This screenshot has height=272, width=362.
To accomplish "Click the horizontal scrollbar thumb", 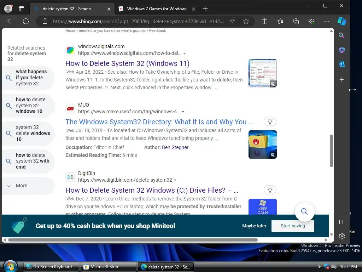I will pos(133,240).
